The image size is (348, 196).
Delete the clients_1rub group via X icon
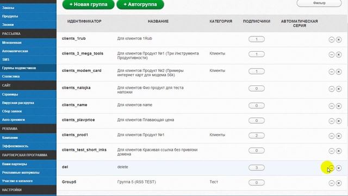(x=339, y=40)
